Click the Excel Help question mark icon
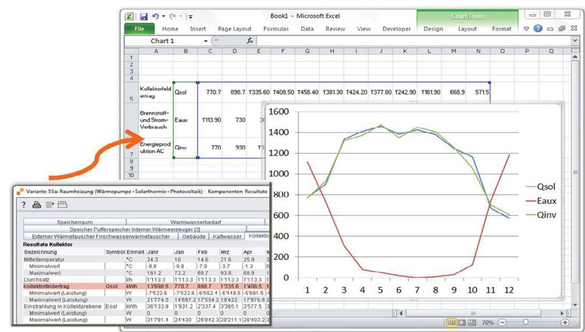The width and height of the screenshot is (585, 332). (x=538, y=29)
